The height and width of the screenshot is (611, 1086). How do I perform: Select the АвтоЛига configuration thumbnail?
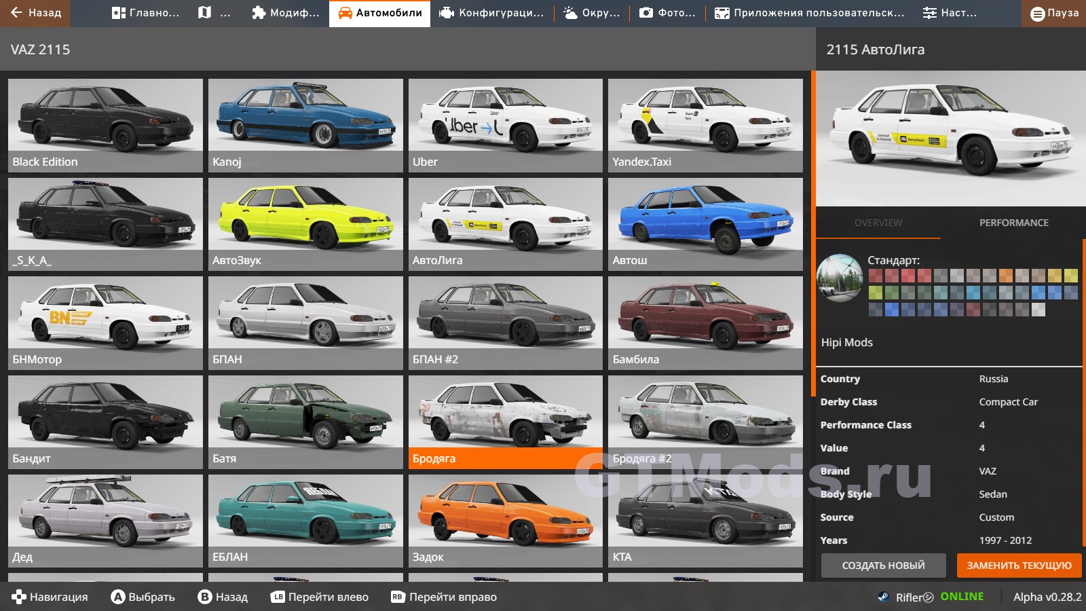[506, 224]
